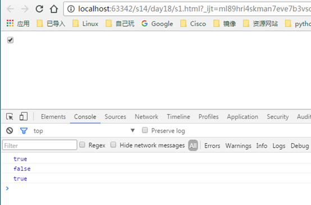Click the localhost URL address bar
This screenshot has width=311, height=205.
194,9
